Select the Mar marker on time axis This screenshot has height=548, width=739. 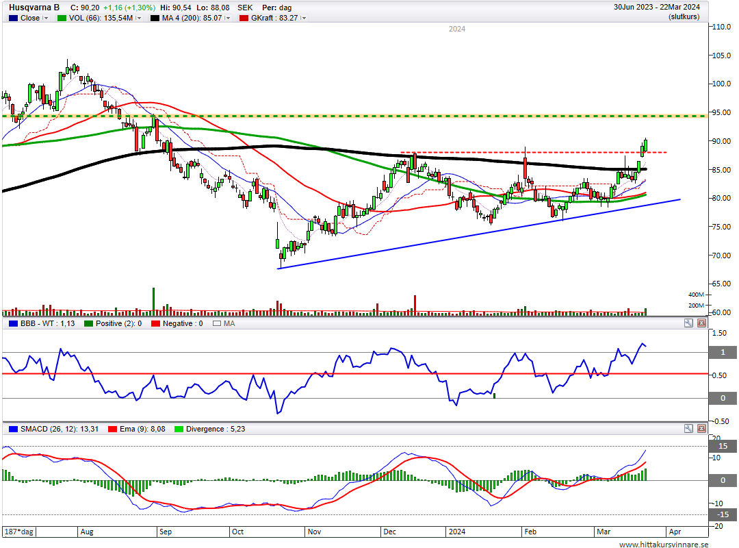(x=604, y=532)
